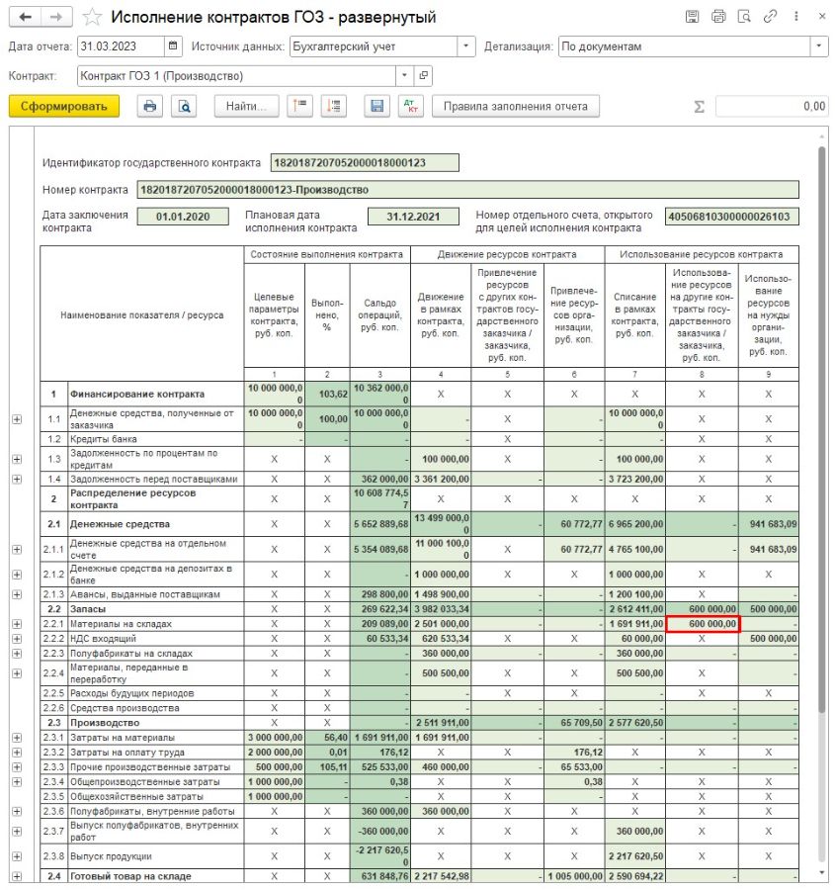The height and width of the screenshot is (890, 835).
Task: Open the selected contract with open-form icon
Action: (423, 75)
